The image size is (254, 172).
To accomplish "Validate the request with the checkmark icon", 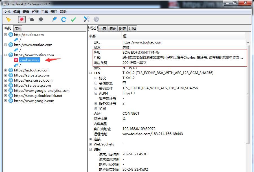I will [73, 19].
